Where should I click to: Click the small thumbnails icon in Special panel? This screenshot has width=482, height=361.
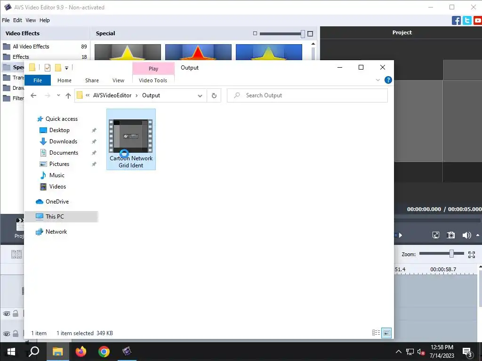click(x=255, y=33)
